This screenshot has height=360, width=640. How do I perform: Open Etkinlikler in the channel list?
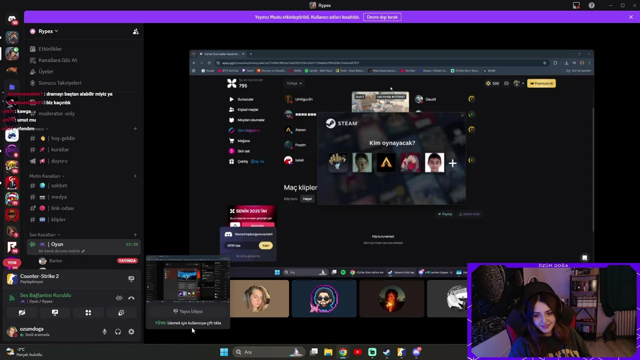point(50,49)
